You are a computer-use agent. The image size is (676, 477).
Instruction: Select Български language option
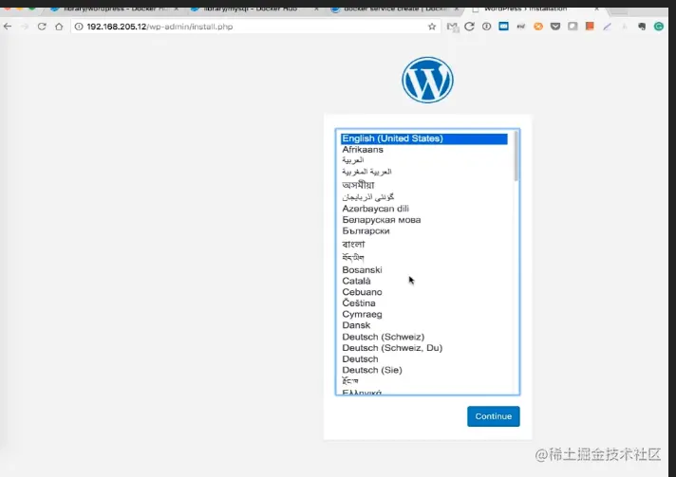[x=366, y=231]
